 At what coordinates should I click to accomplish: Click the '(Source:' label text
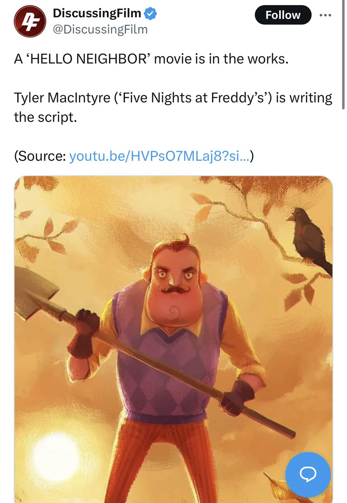(40, 156)
